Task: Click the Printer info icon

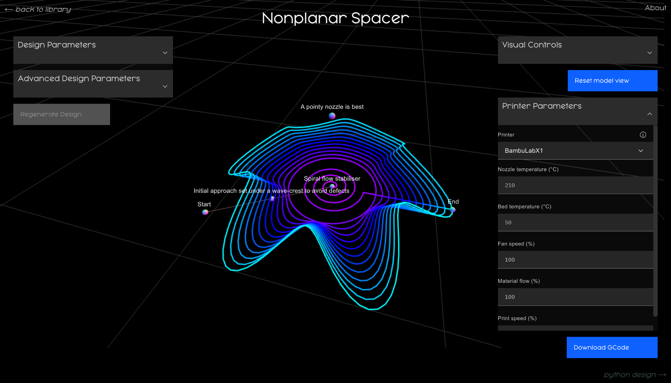Action: (643, 135)
